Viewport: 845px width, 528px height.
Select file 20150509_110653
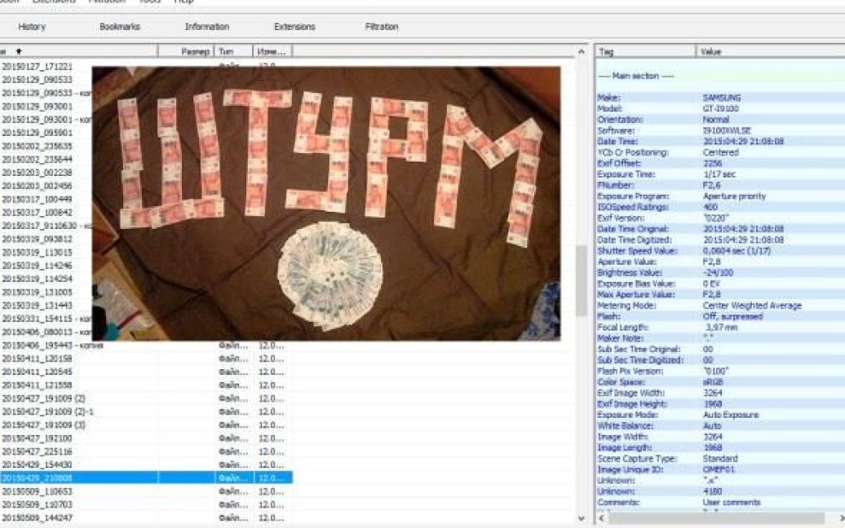[x=37, y=491]
